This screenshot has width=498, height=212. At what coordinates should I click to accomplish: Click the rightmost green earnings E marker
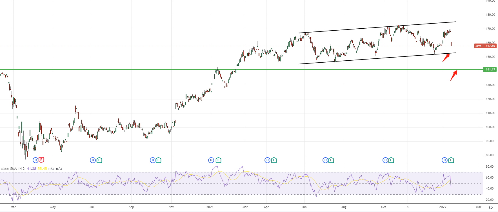click(x=451, y=160)
